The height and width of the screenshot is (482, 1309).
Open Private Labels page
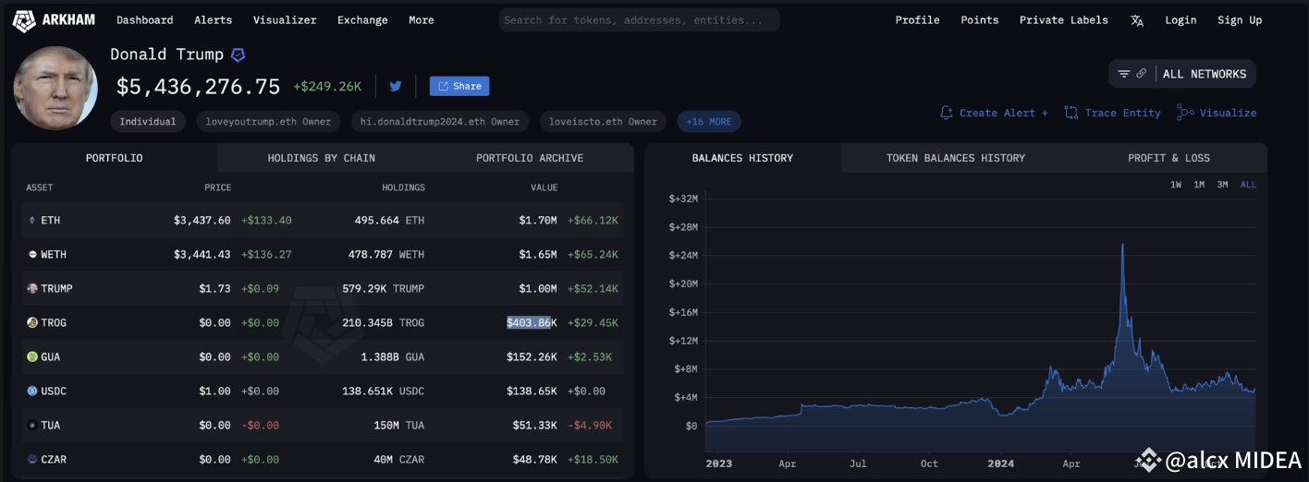tap(1064, 19)
